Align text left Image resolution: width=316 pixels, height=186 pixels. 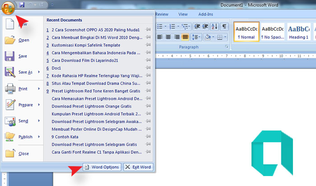click(x=160, y=37)
